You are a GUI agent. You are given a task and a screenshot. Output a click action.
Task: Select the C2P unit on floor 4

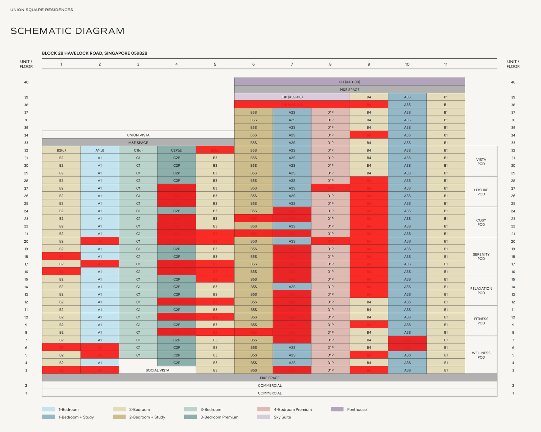pyautogui.click(x=177, y=363)
